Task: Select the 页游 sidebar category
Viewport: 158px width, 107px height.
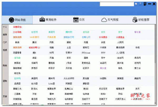Action: [x=5, y=96]
